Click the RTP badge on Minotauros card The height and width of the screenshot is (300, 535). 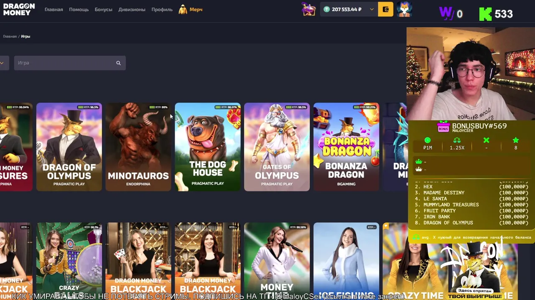point(158,107)
